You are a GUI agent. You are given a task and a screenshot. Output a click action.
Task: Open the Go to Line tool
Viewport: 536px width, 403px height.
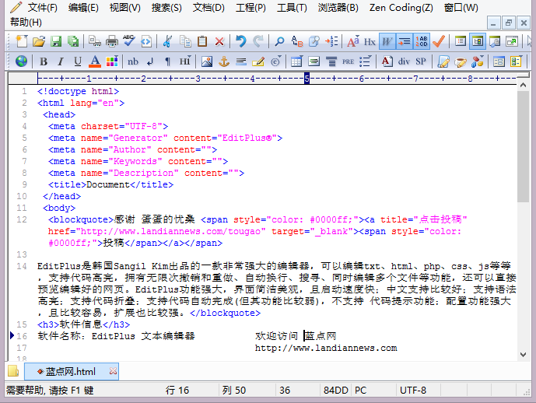pos(331,42)
